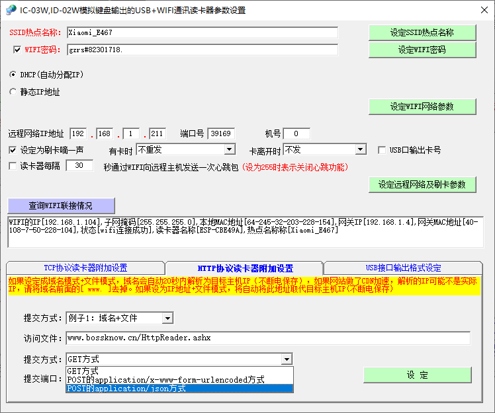Choose POST x-www-form-urlencoded option
This screenshot has width=495, height=413.
[179, 380]
